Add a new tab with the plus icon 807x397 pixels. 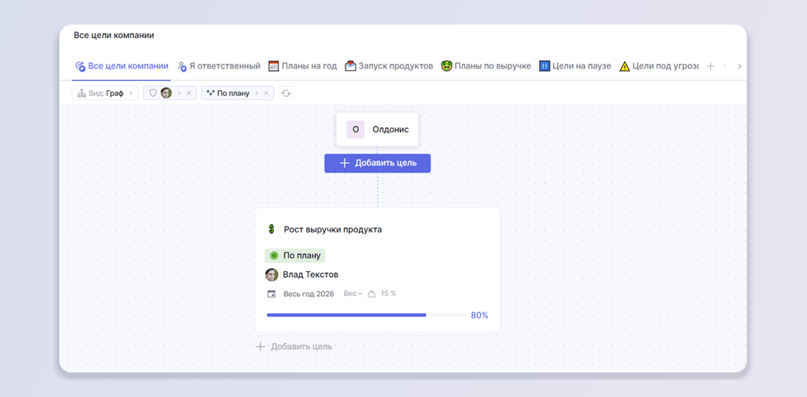[x=710, y=66]
